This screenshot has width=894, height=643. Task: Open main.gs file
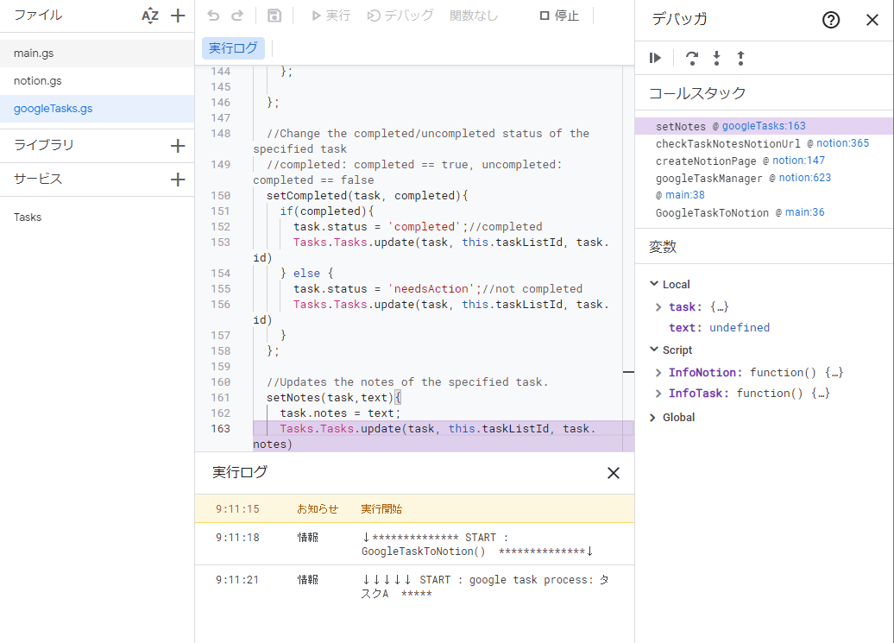tap(97, 53)
